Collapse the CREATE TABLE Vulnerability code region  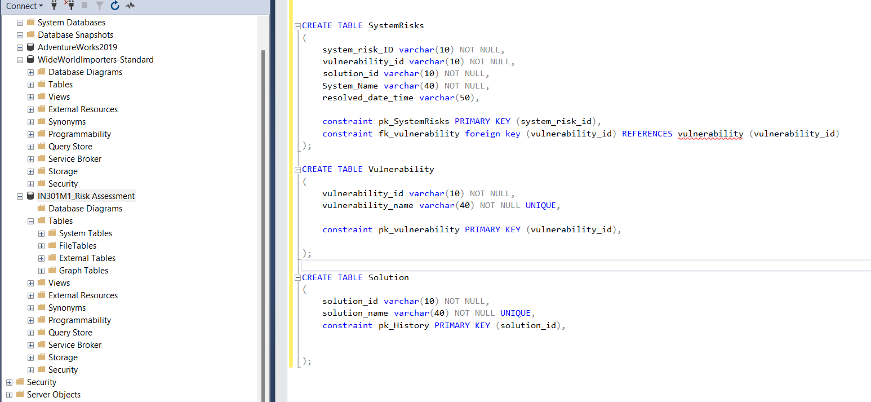point(297,169)
